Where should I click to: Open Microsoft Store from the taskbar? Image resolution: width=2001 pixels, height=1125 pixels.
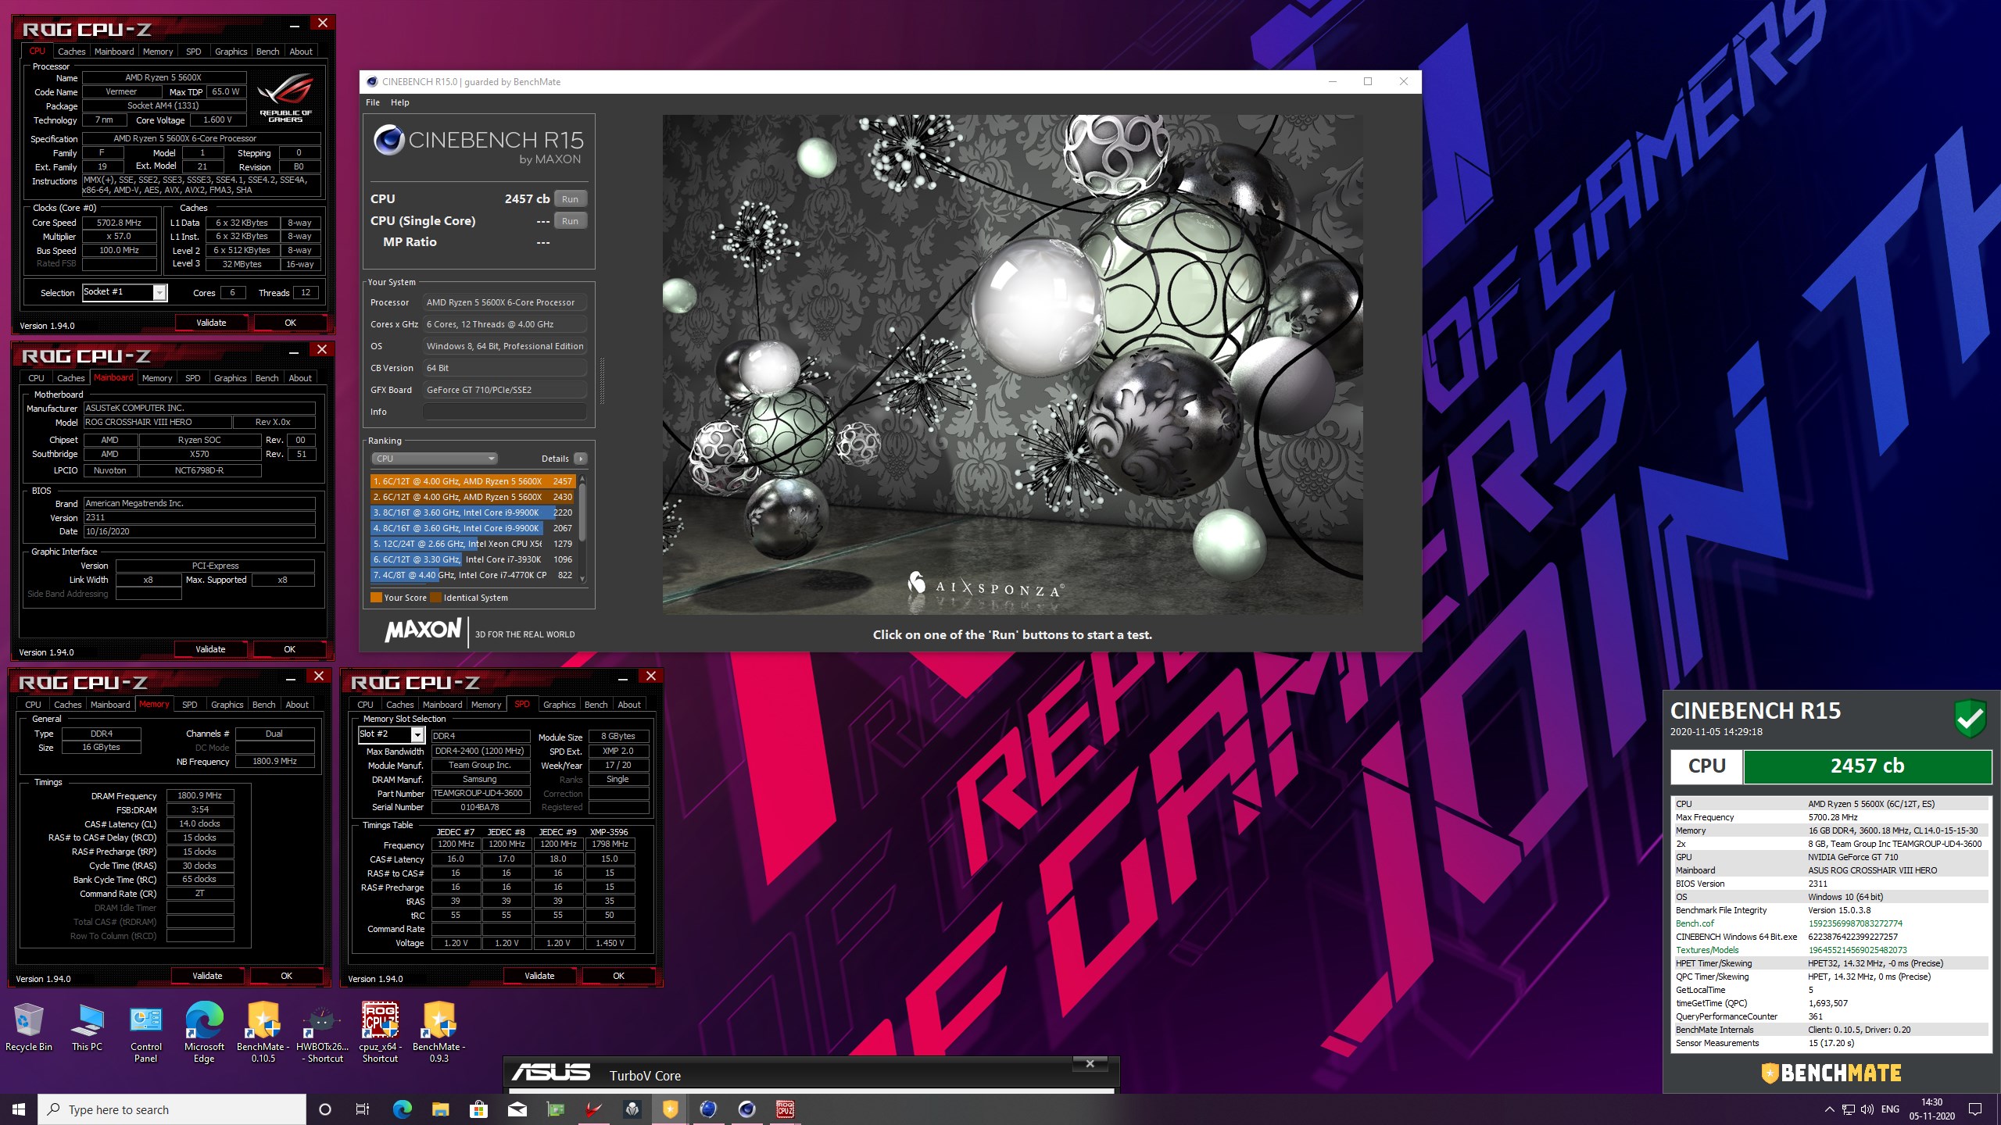pos(478,1109)
